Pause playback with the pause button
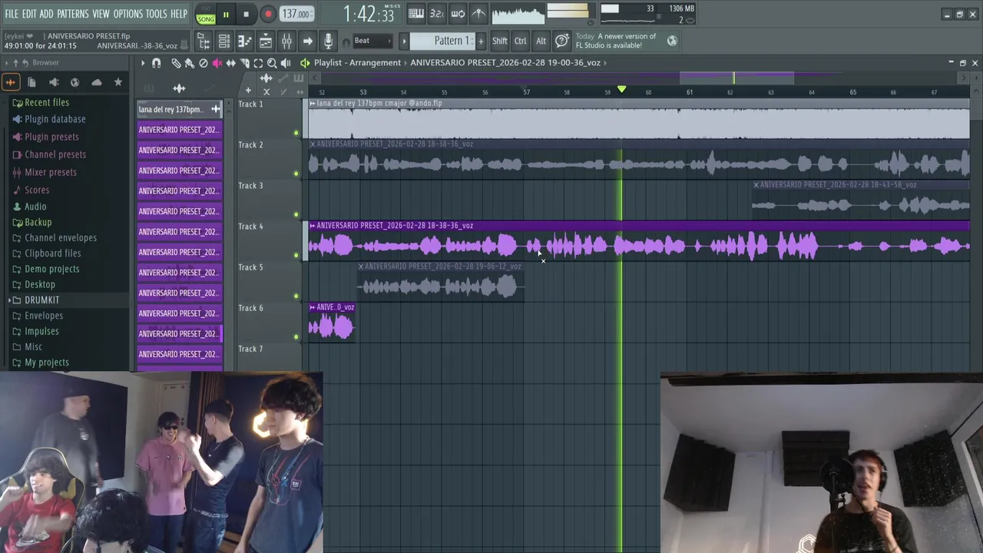Screen dimensions: 983x553 (226, 14)
